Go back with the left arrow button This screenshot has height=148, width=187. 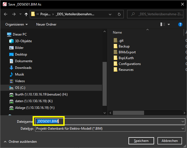6,14
